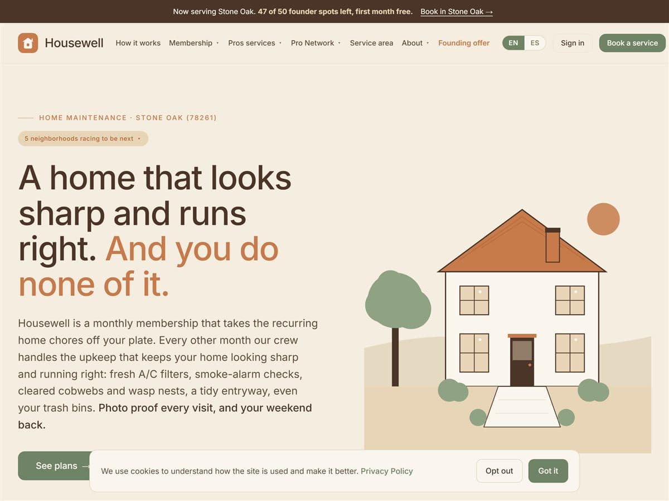Follow Book in Stone Oak banner link
The width and height of the screenshot is (669, 501).
click(457, 11)
